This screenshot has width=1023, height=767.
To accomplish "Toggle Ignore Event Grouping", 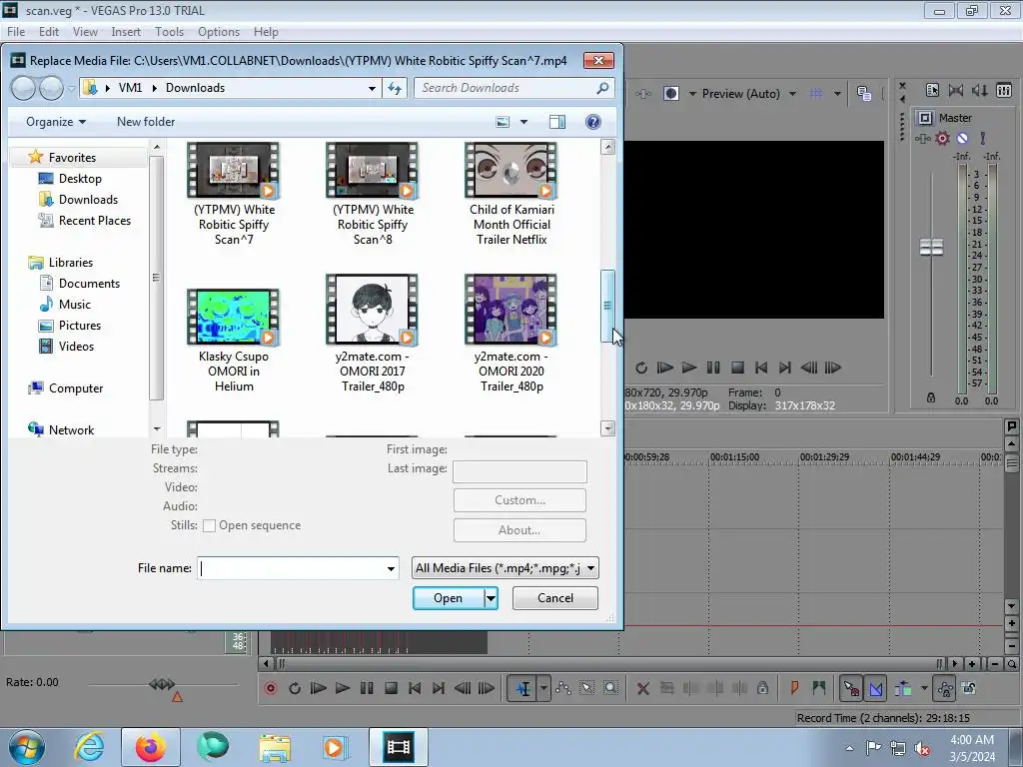I will point(969,688).
